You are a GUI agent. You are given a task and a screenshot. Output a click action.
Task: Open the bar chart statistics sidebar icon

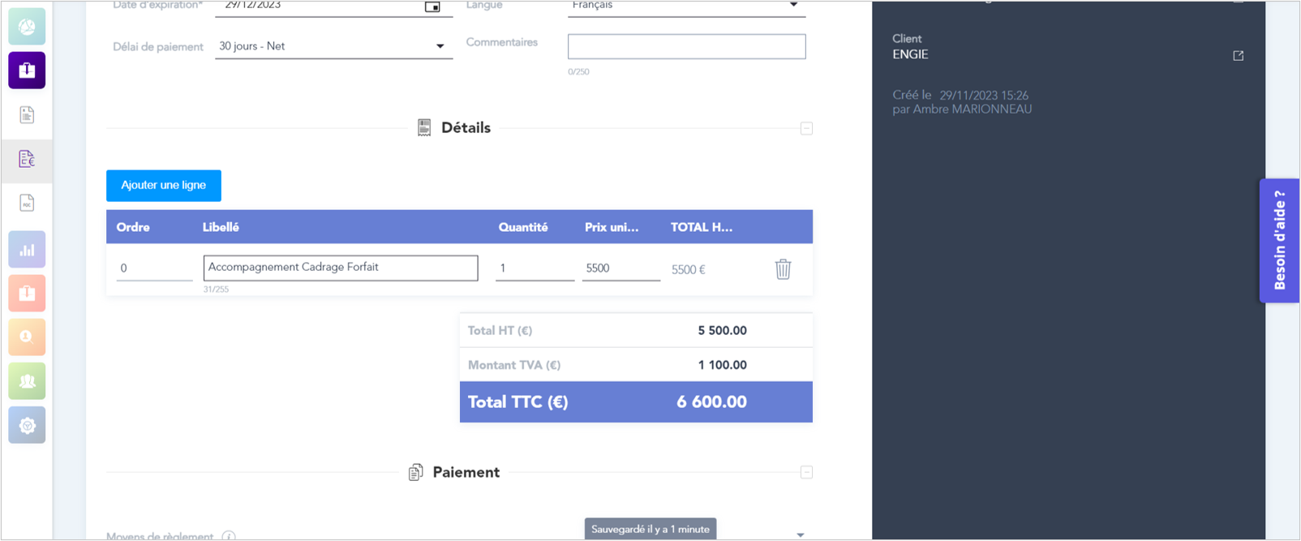click(x=27, y=250)
